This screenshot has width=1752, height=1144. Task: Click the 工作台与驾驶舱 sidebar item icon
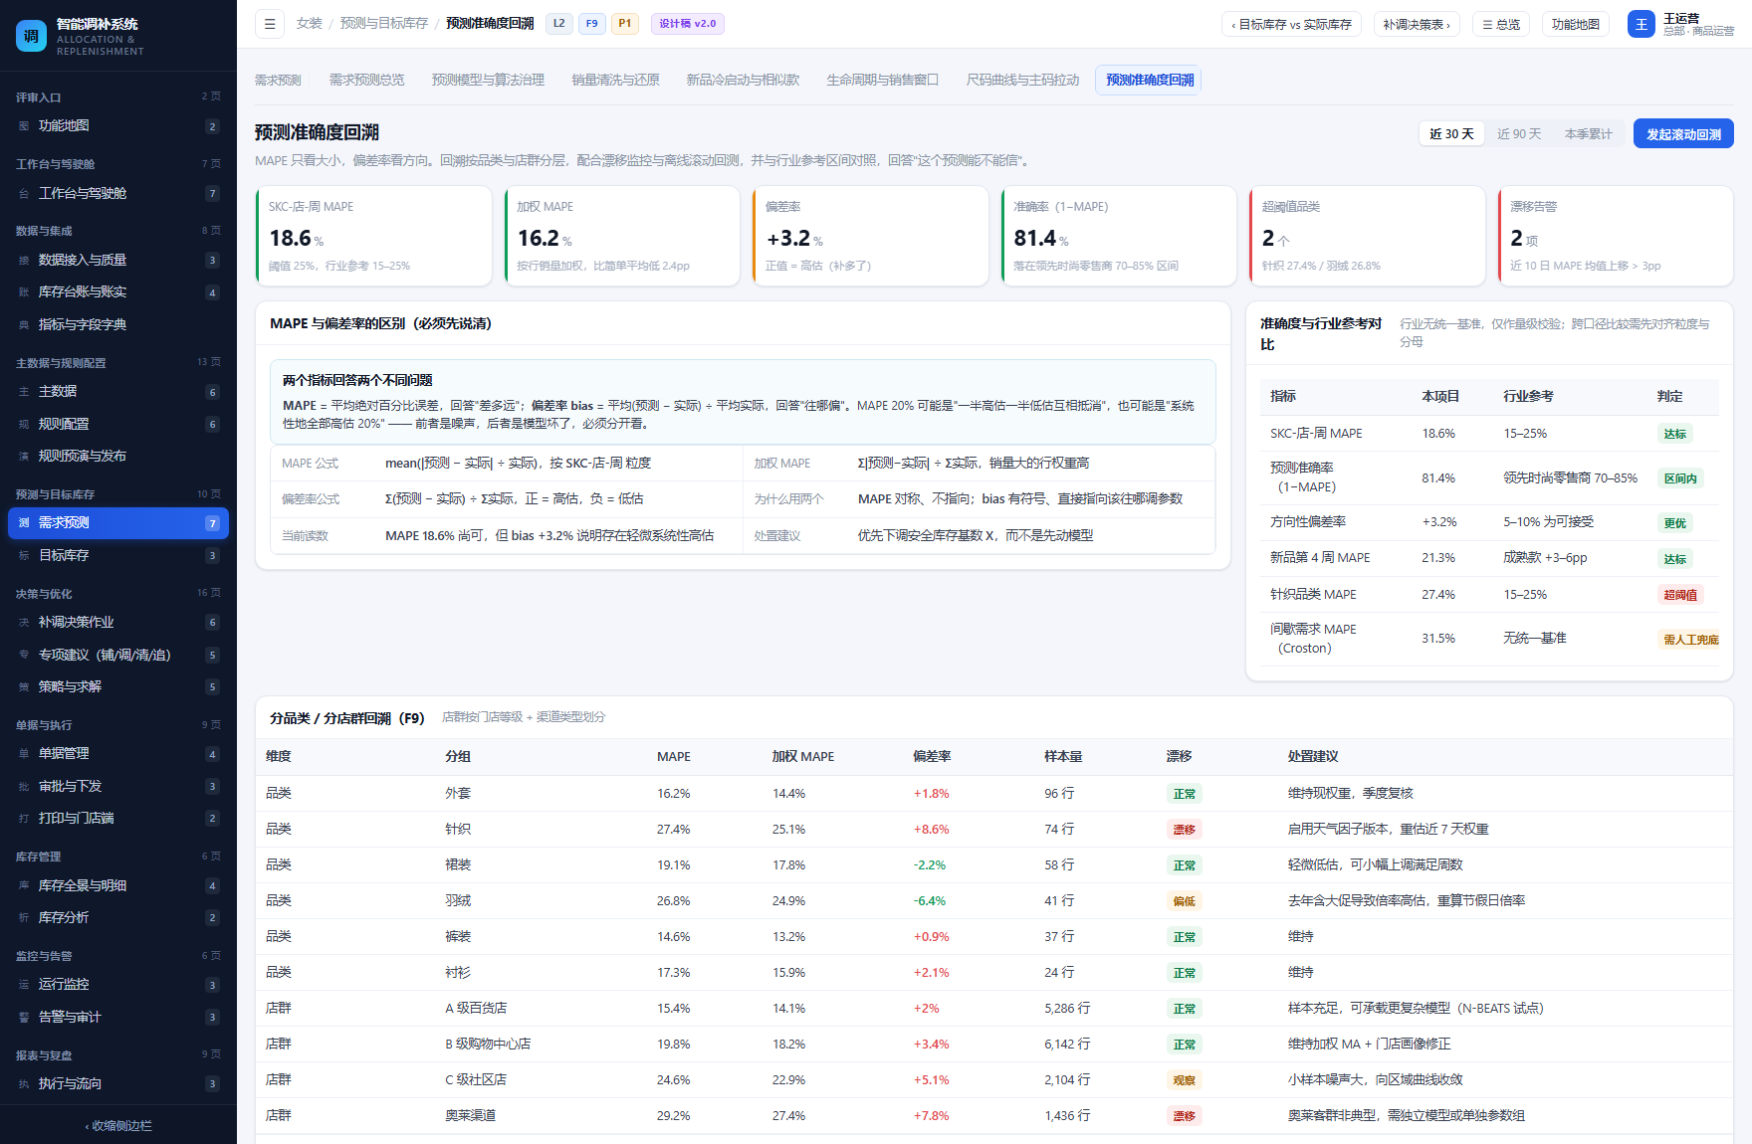point(24,194)
